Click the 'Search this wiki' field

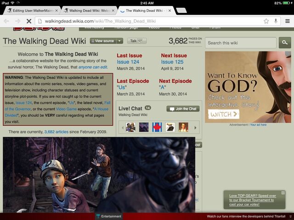(241, 43)
